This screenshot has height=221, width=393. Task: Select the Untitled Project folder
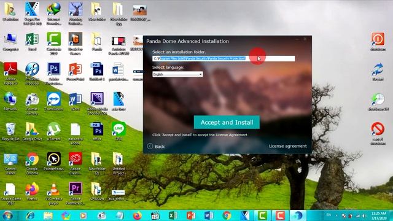[x=119, y=163]
